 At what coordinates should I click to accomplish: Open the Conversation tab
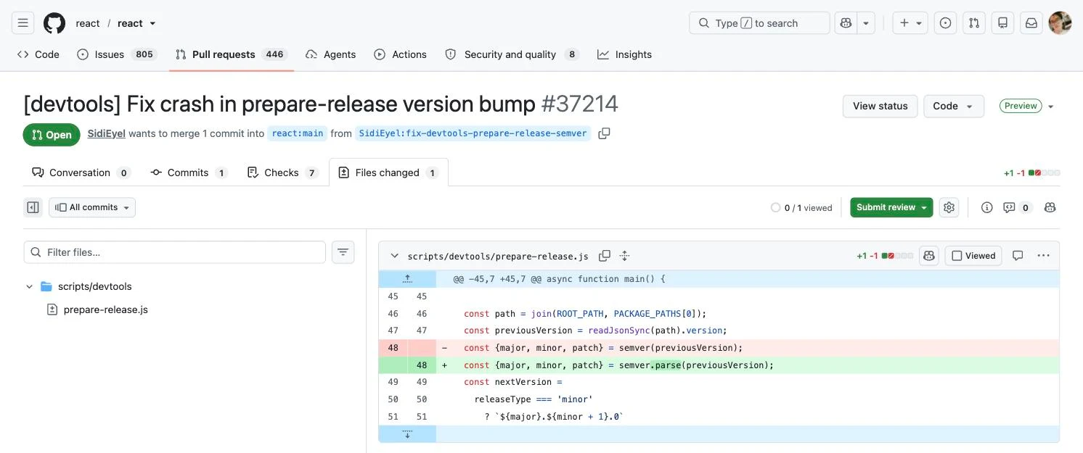(x=81, y=173)
